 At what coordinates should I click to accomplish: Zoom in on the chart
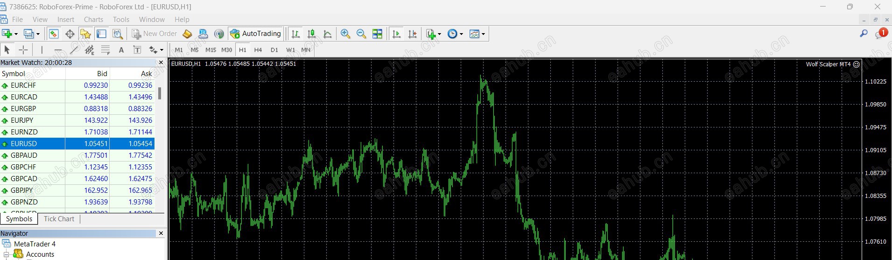(x=345, y=34)
